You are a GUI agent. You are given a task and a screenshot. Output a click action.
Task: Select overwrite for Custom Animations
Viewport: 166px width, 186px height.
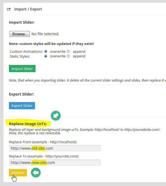[46, 51]
